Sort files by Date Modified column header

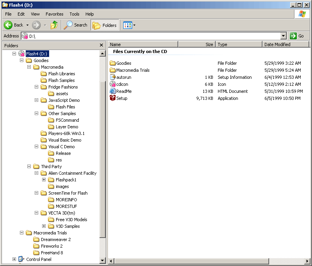pyautogui.click(x=286, y=44)
